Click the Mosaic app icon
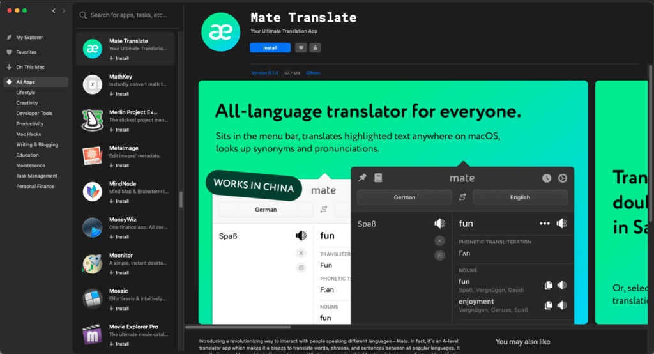654x354 pixels. (x=93, y=299)
